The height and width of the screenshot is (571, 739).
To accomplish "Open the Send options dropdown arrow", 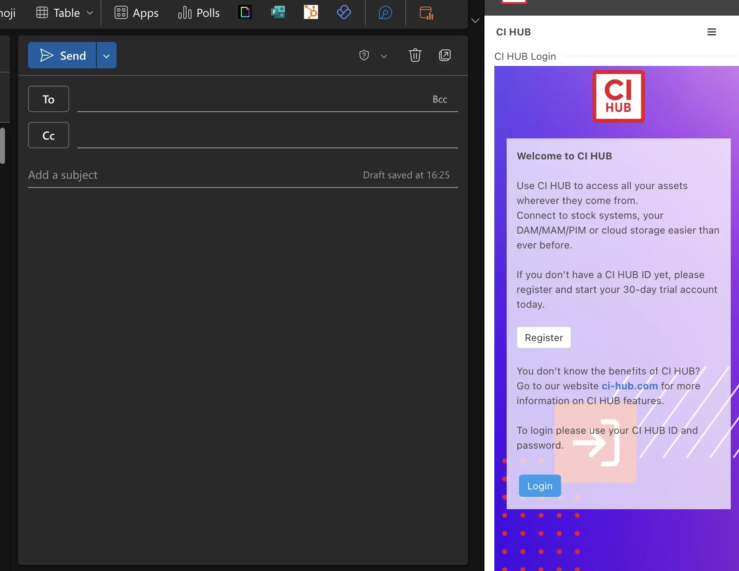I will 107,55.
